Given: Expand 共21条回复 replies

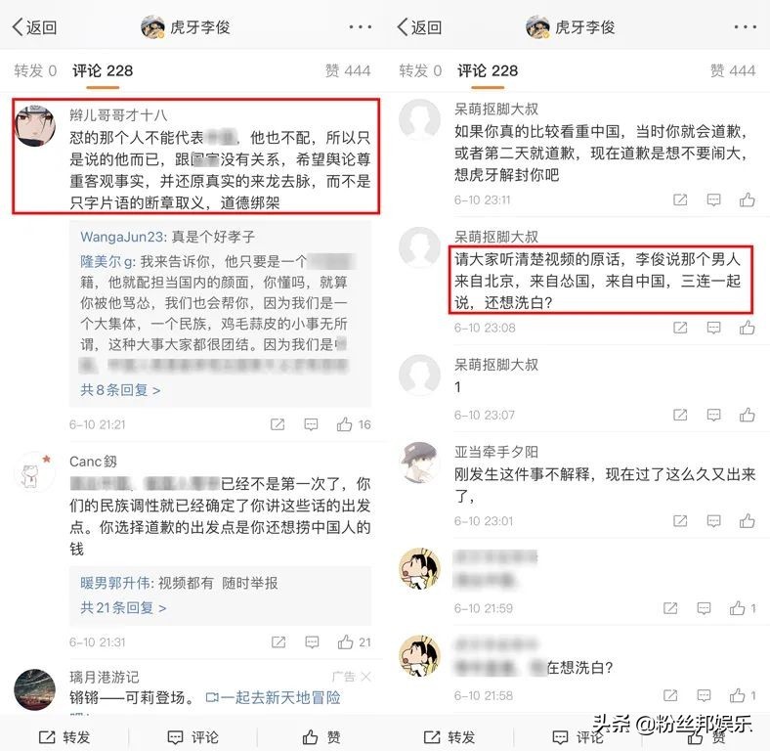Looking at the screenshot, I should click(x=123, y=608).
